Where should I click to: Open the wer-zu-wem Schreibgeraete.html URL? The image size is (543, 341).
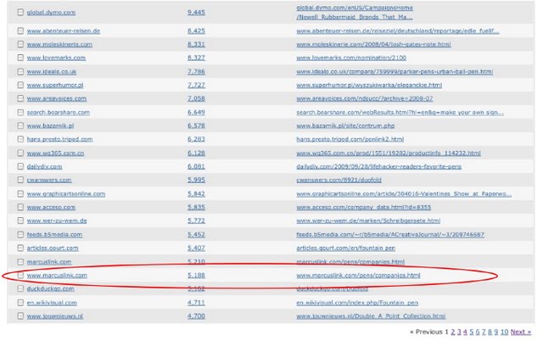[368, 221]
